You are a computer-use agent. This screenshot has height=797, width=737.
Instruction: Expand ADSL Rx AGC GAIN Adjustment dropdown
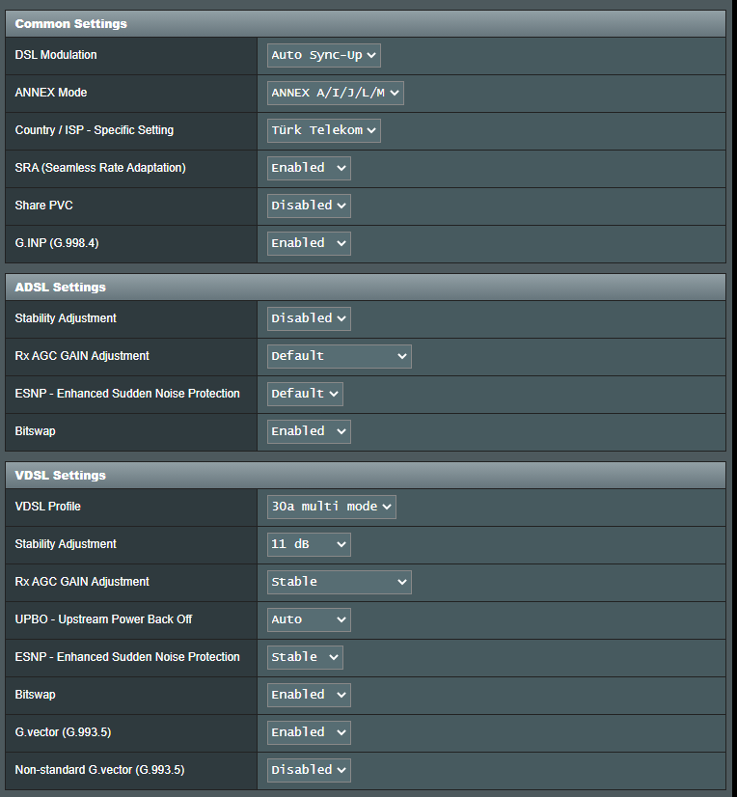click(x=339, y=356)
